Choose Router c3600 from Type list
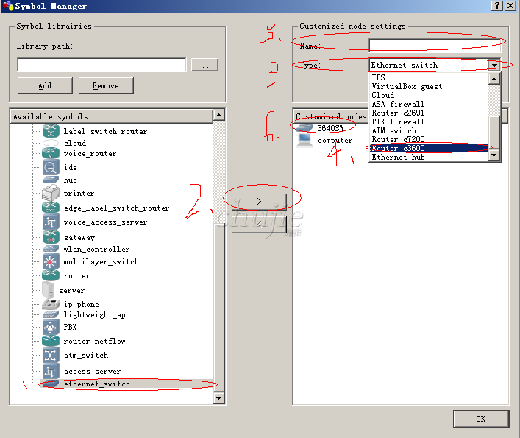 point(429,148)
